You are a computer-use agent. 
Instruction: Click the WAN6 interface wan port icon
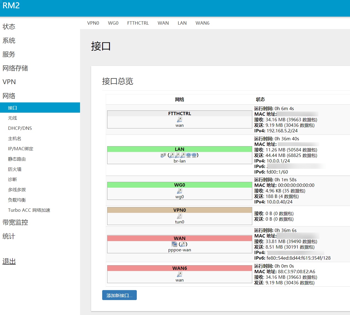coord(179,274)
